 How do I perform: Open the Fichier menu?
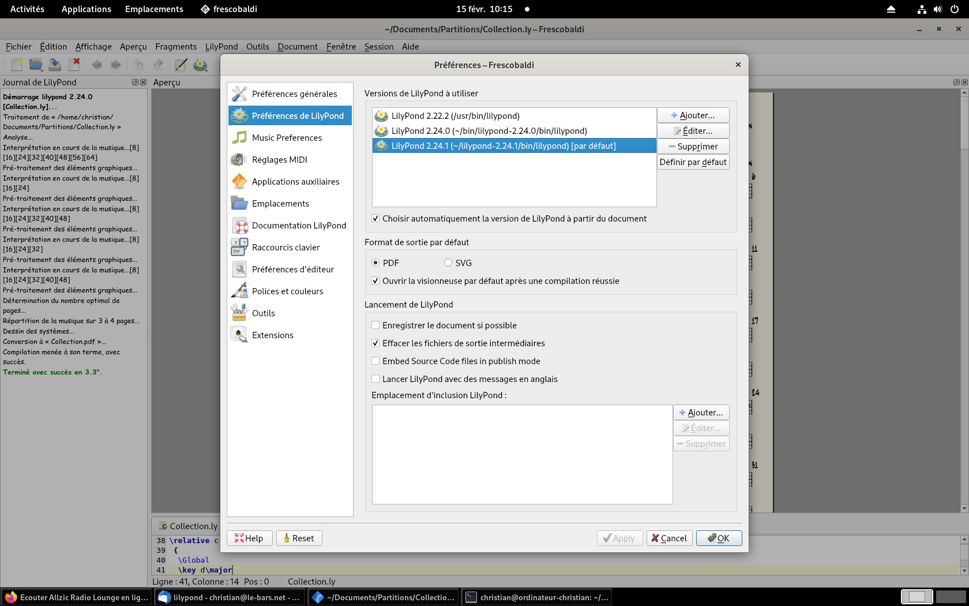pyautogui.click(x=18, y=47)
